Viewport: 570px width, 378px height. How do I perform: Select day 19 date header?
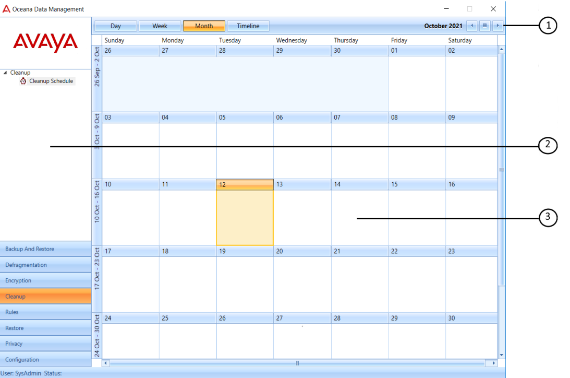[x=245, y=252]
